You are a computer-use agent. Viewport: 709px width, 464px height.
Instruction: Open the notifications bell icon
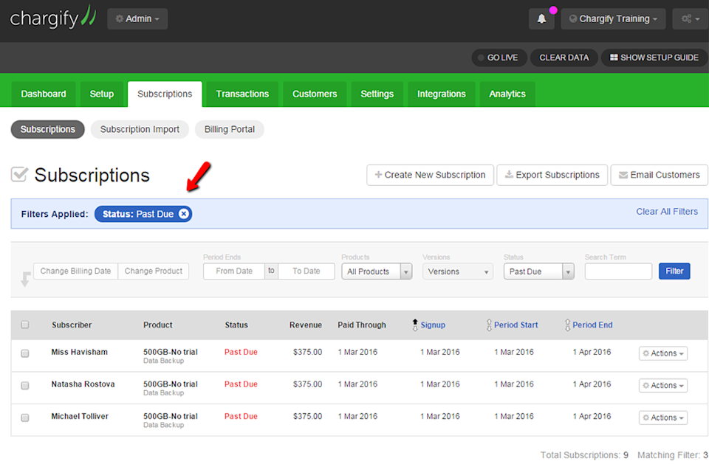pyautogui.click(x=541, y=19)
